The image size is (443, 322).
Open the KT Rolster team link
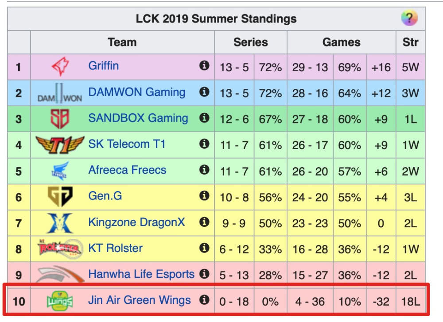coord(115,248)
